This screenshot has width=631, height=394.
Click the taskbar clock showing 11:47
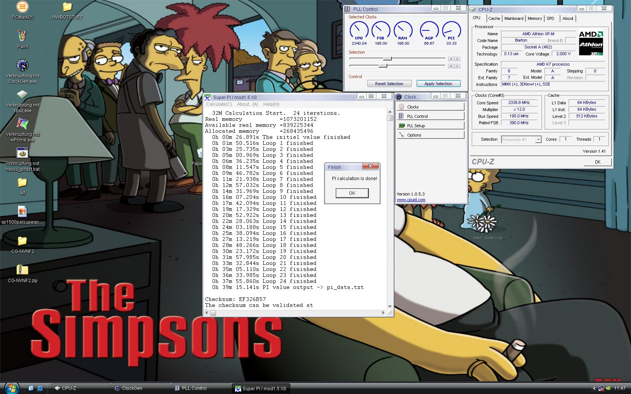pos(620,388)
